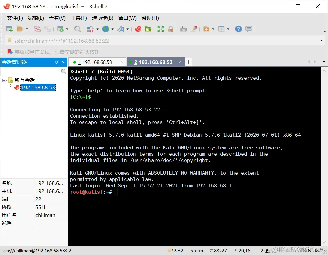Image resolution: width=328 pixels, height=255 pixels.
Task: Open the 窗口(W) menu
Action: 127,18
